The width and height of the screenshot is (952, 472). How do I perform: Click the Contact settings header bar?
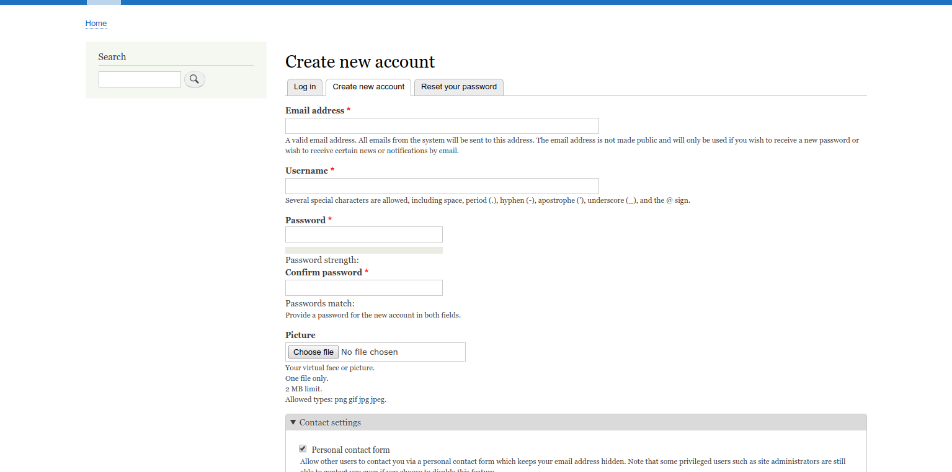[x=576, y=422]
